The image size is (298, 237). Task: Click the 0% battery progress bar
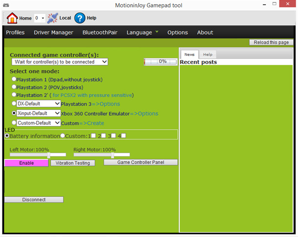161,61
